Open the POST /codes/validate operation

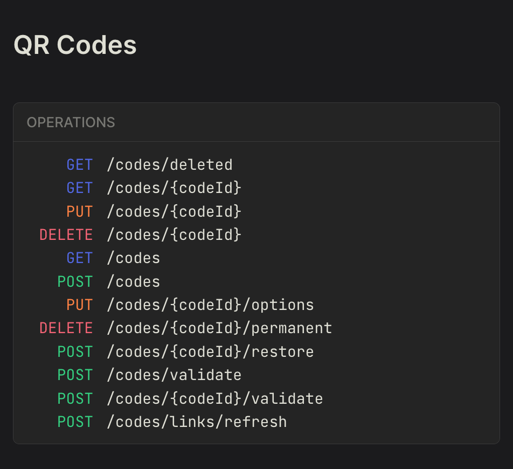click(174, 375)
